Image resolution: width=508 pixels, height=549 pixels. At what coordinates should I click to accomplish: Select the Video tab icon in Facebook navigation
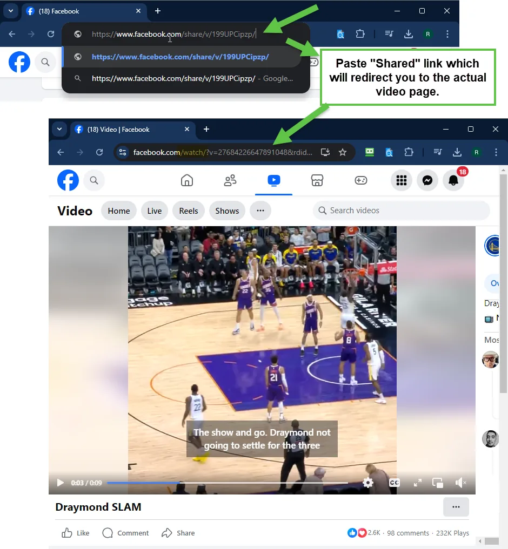(x=274, y=180)
